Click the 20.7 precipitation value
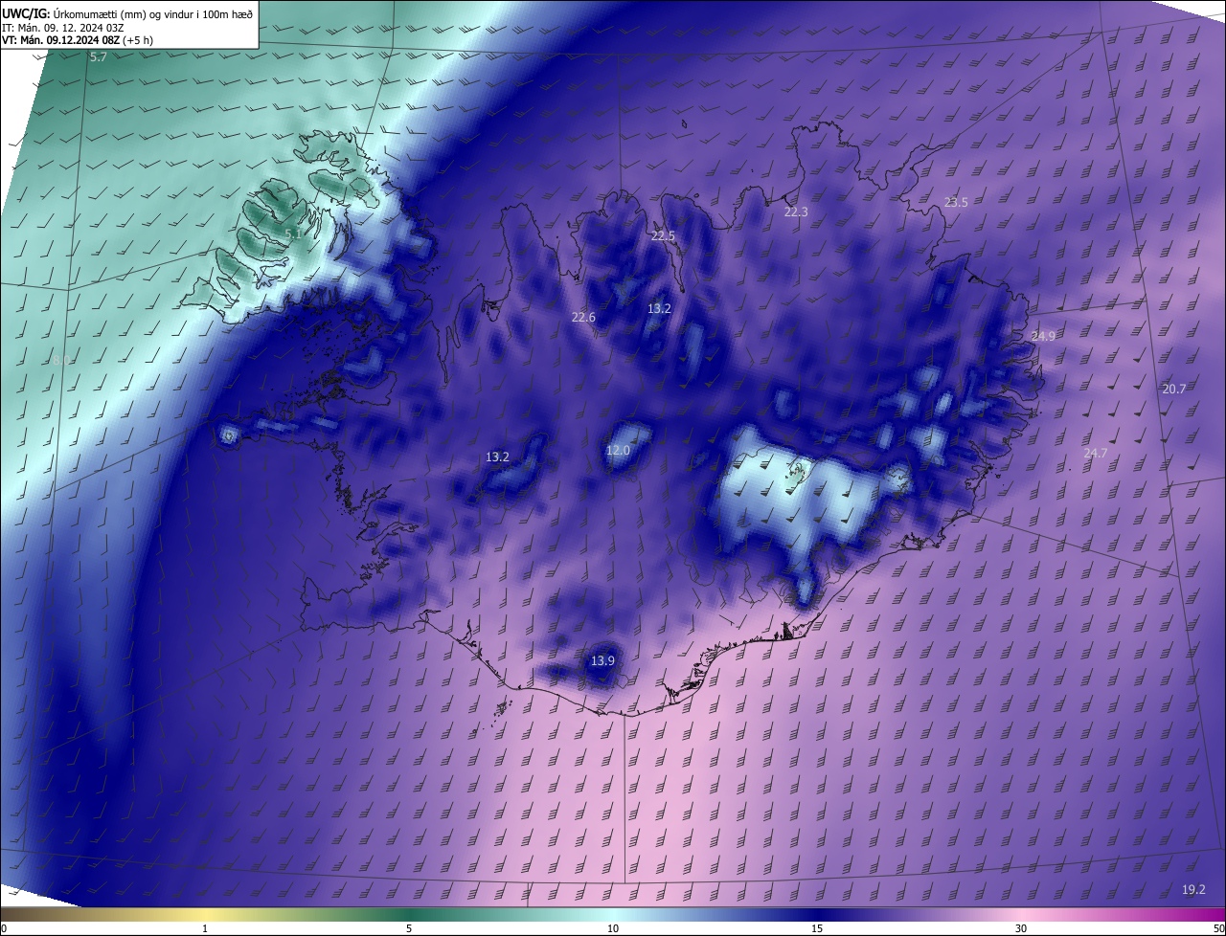Screen dimensions: 1226x936 (1174, 390)
